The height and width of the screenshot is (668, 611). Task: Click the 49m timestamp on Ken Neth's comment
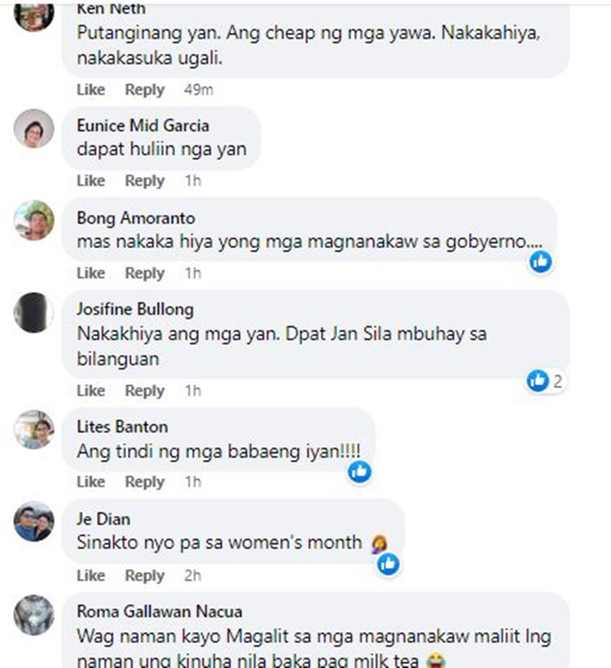tap(198, 90)
